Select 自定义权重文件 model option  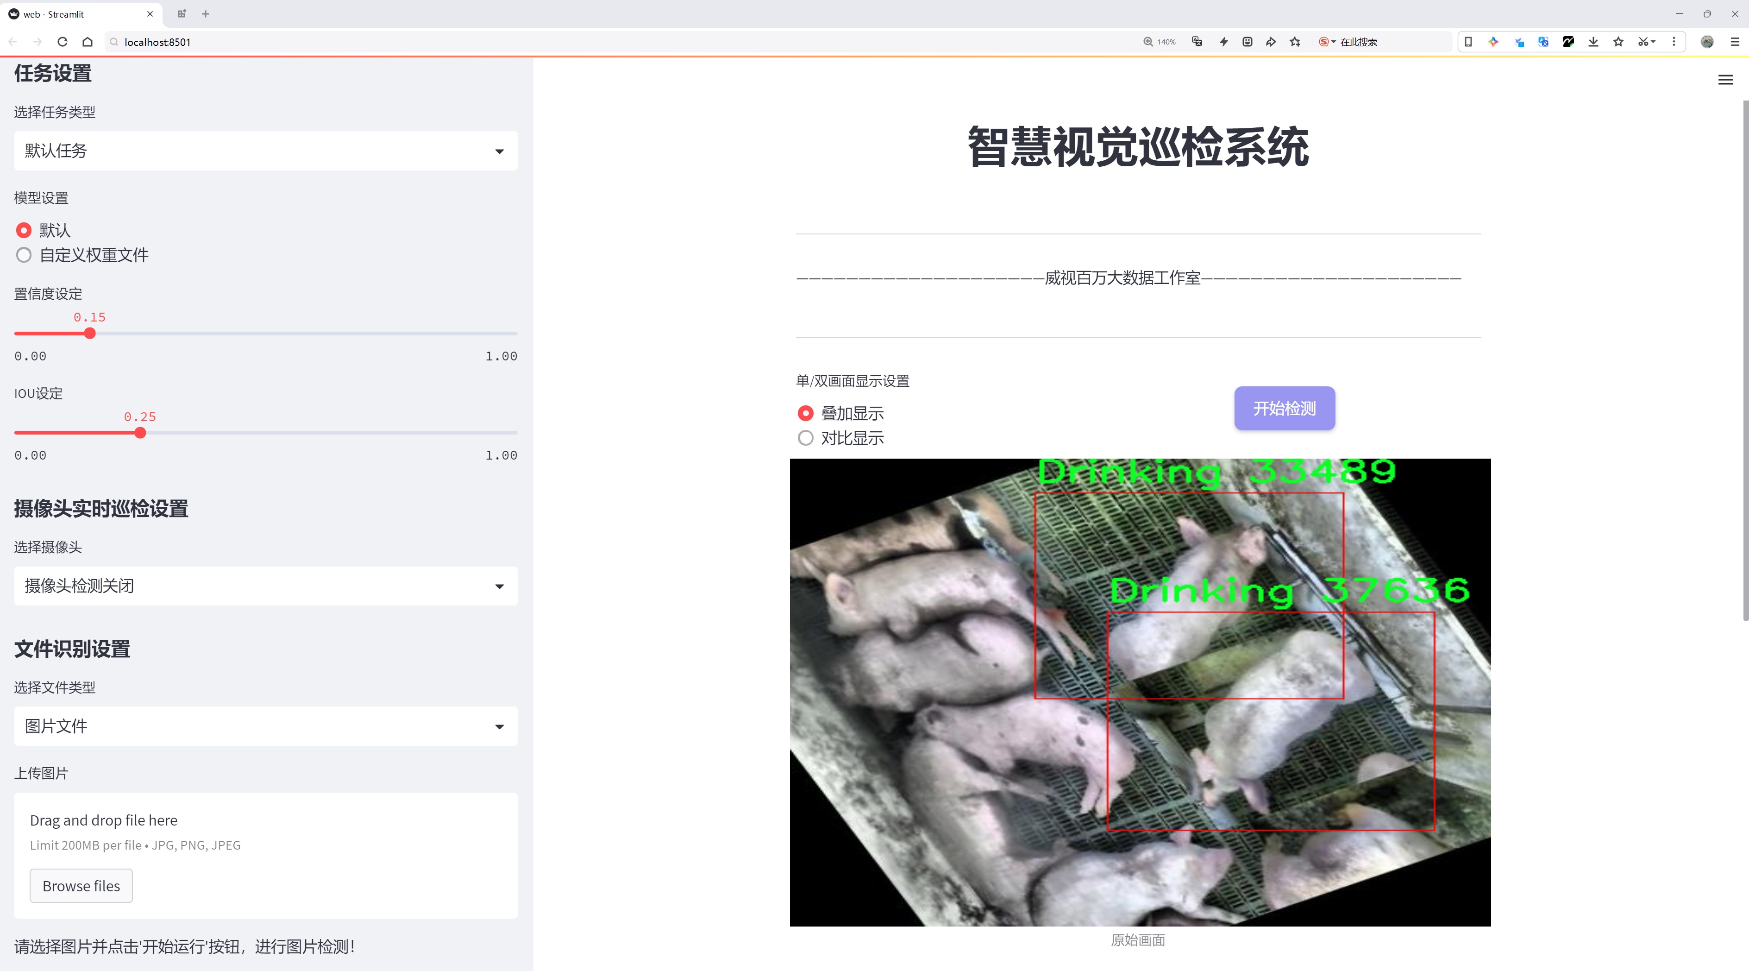click(x=25, y=255)
